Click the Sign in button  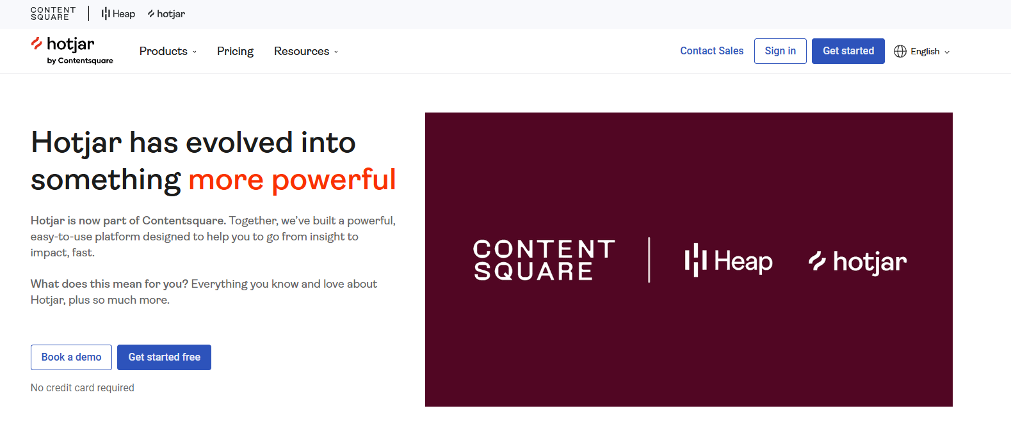tap(780, 51)
